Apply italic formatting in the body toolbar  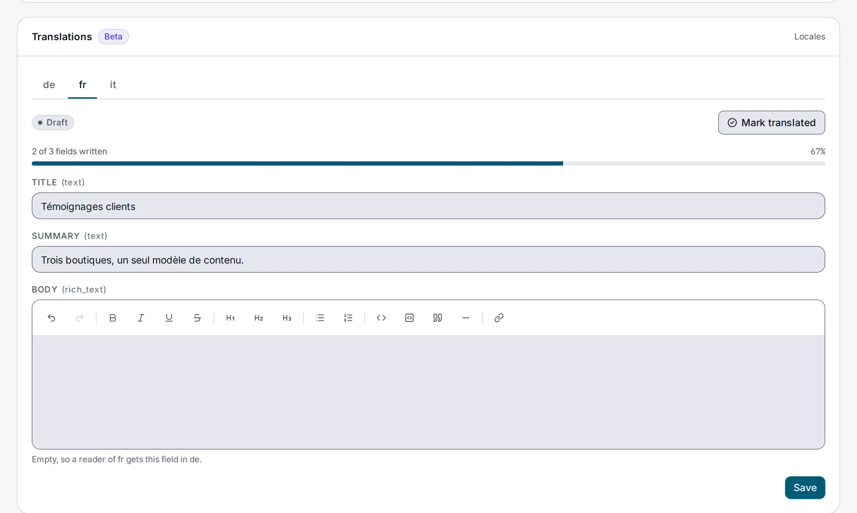coord(141,318)
